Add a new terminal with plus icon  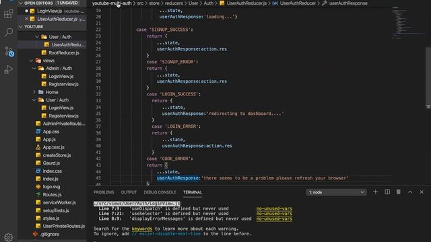pos(375,192)
